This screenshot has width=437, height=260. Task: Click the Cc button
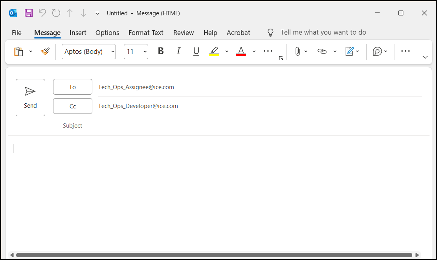(73, 106)
